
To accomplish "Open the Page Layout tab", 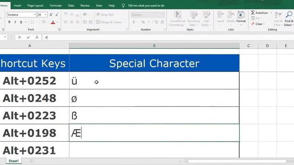I will pyautogui.click(x=35, y=5).
